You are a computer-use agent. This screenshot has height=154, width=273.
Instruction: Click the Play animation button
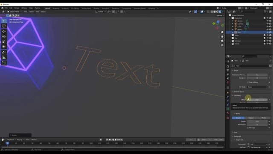pyautogui.click(x=116, y=140)
